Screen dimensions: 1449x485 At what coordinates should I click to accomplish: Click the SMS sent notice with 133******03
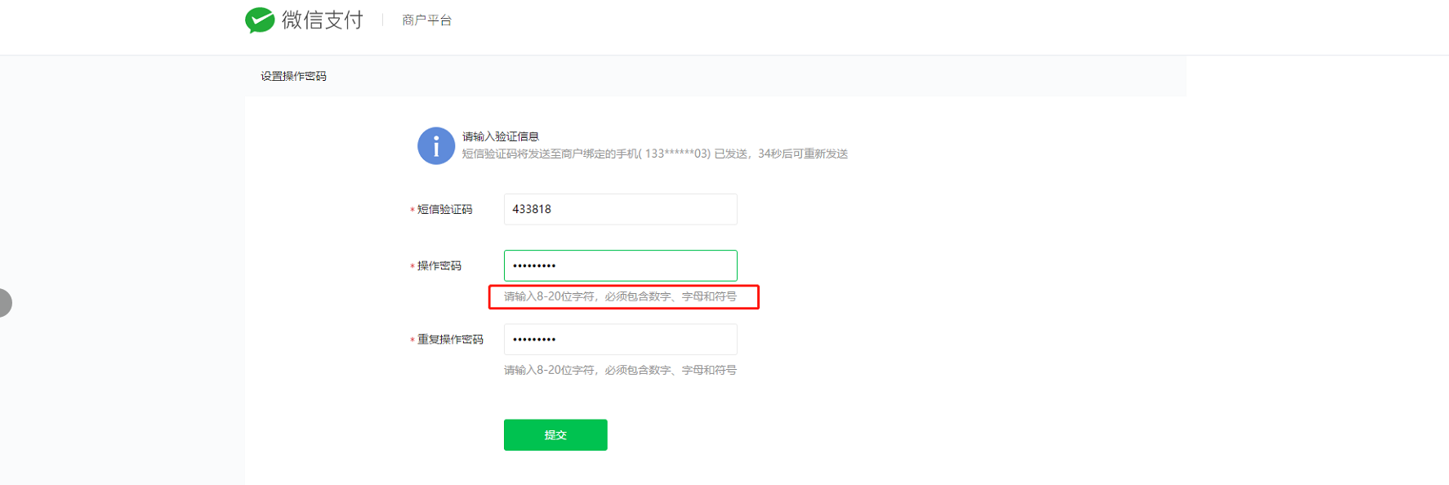tap(655, 154)
